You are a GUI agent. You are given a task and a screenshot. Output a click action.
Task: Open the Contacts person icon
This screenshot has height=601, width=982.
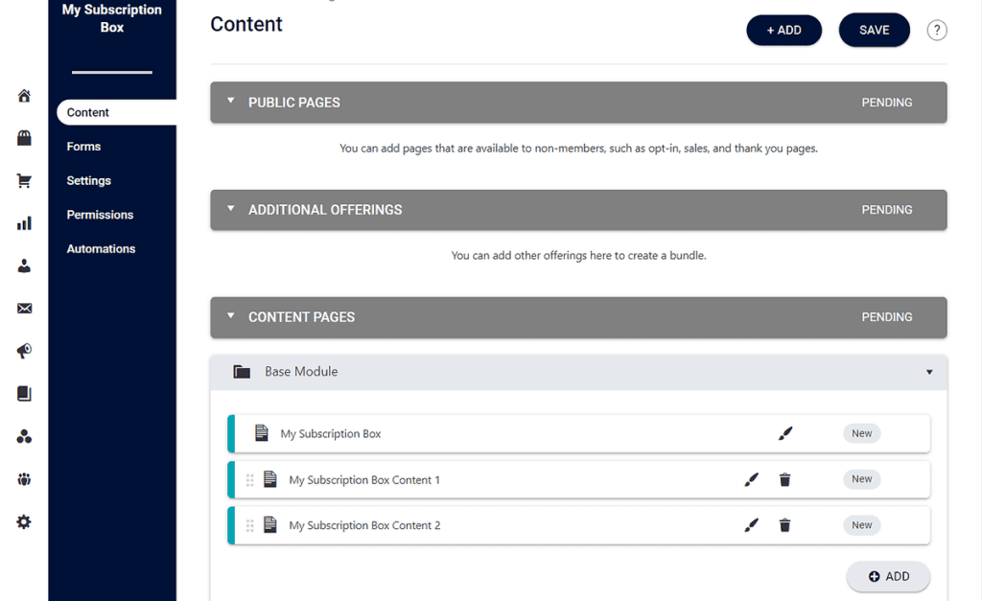pos(24,266)
